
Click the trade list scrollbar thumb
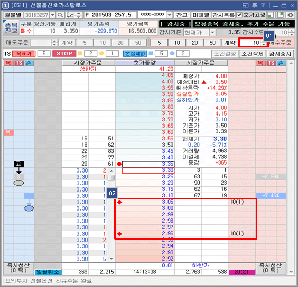[111, 178]
